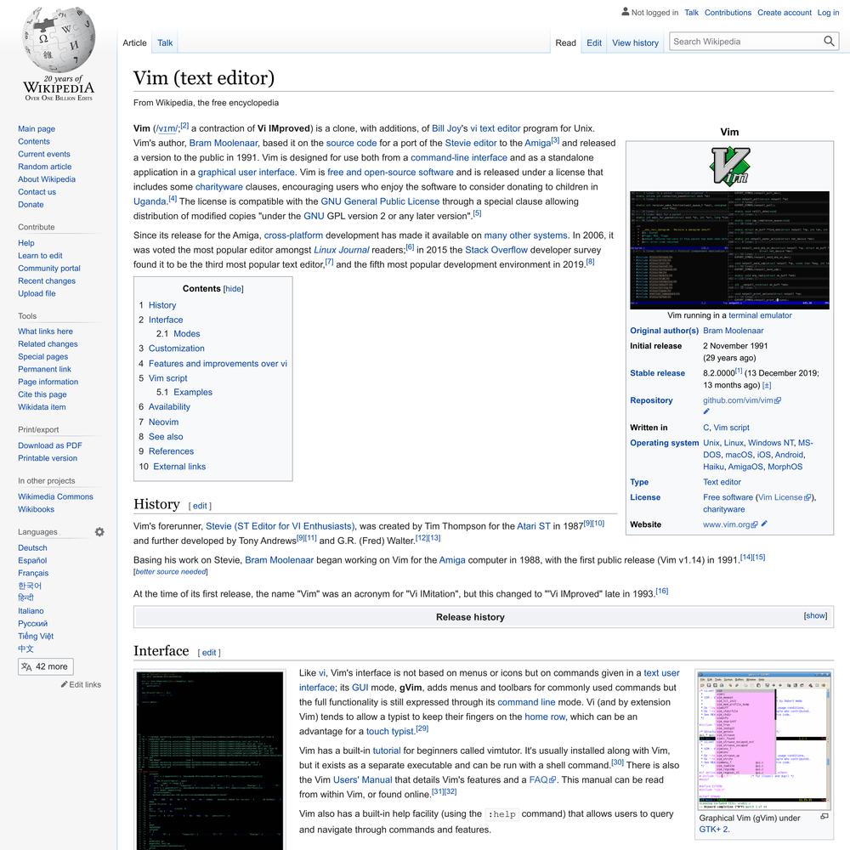The height and width of the screenshot is (850, 850).
Task: Open the Create account link
Action: tap(784, 13)
